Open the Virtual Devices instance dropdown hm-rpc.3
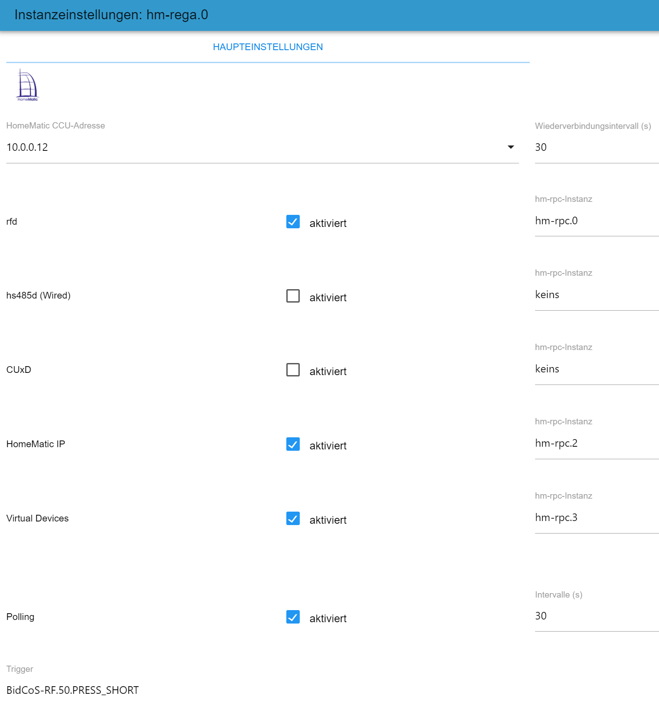 [597, 517]
